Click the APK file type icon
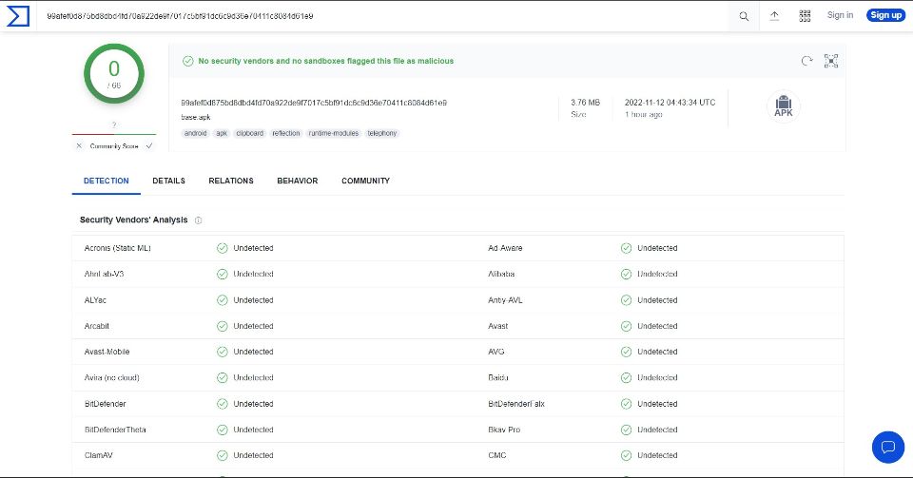 [783, 106]
